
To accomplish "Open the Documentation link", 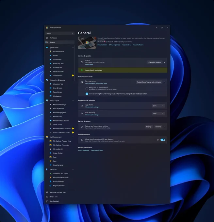I will (x=102, y=45).
